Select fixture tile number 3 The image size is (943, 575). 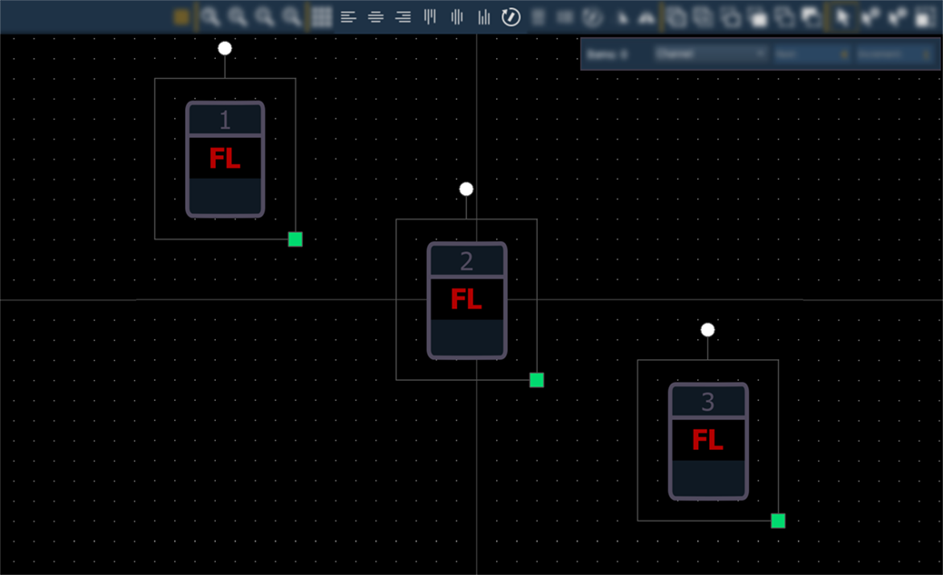click(x=708, y=441)
